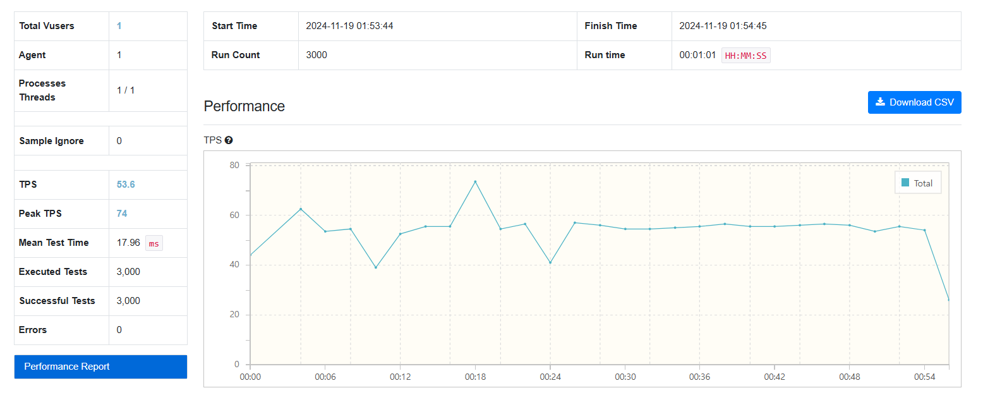Click the 00:54 x-axis label

pyautogui.click(x=924, y=376)
